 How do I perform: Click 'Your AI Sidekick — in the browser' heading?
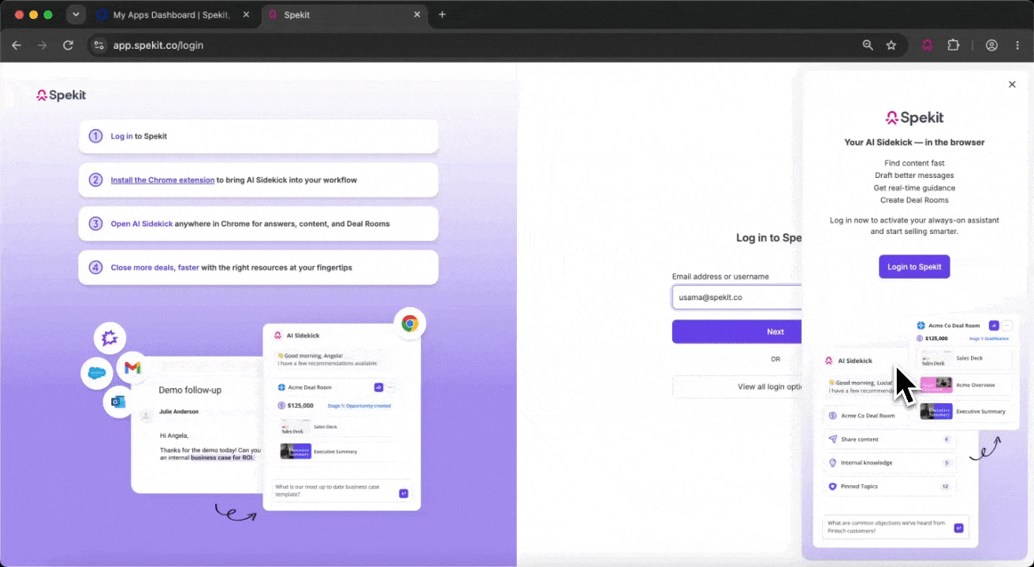tap(914, 143)
